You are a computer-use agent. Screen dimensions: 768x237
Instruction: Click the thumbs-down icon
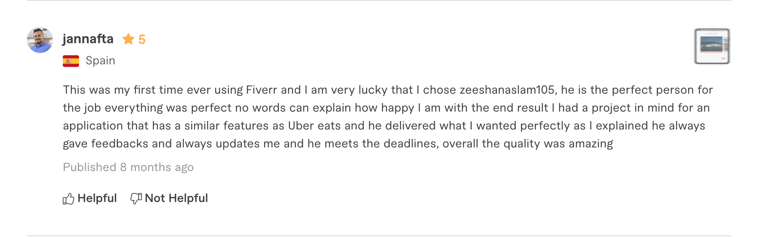pos(136,198)
